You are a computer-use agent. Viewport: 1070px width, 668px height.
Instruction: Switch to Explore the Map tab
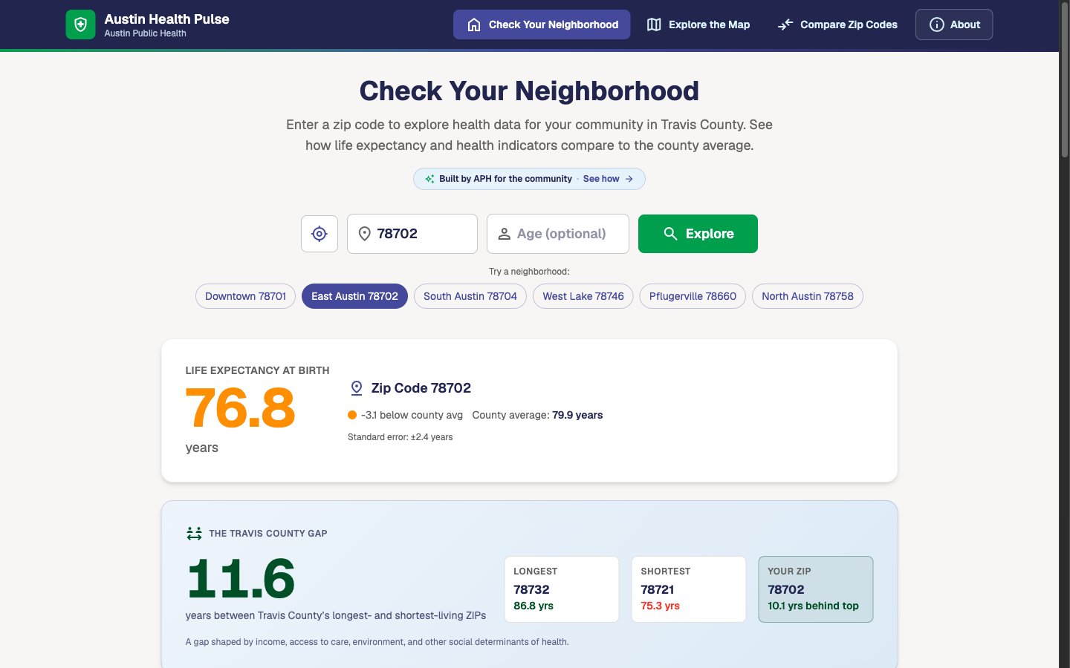(698, 24)
